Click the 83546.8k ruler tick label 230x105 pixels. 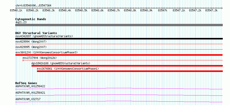130,10
